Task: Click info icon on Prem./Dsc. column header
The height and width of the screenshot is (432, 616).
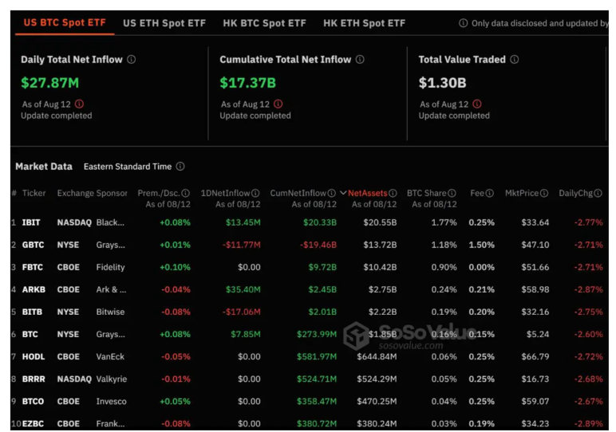Action: pos(185,193)
